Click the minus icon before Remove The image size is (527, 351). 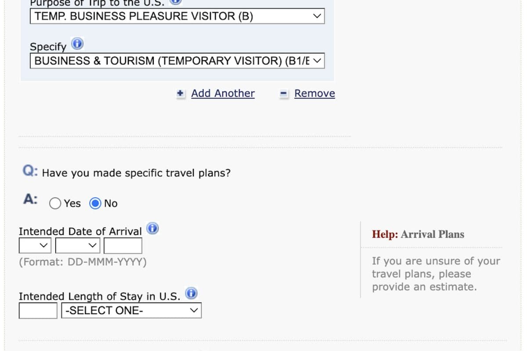(x=284, y=94)
